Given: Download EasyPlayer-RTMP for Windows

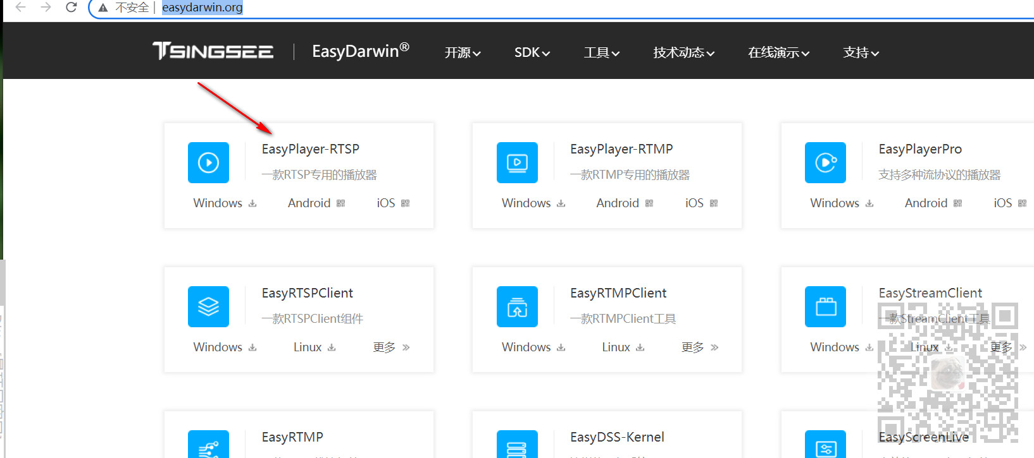Looking at the screenshot, I should tap(533, 203).
